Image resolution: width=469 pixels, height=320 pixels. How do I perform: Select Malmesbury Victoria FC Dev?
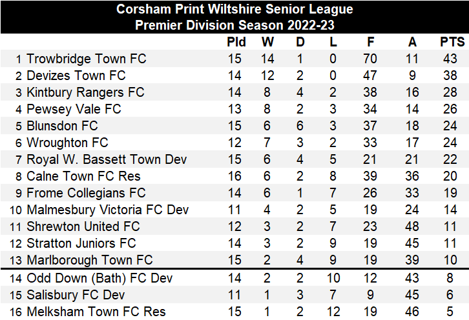[108, 210]
